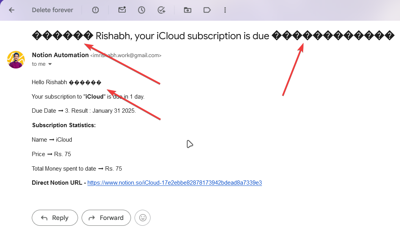The width and height of the screenshot is (400, 234).
Task: Click the bold "iCloud" text in the body
Action: (95, 97)
